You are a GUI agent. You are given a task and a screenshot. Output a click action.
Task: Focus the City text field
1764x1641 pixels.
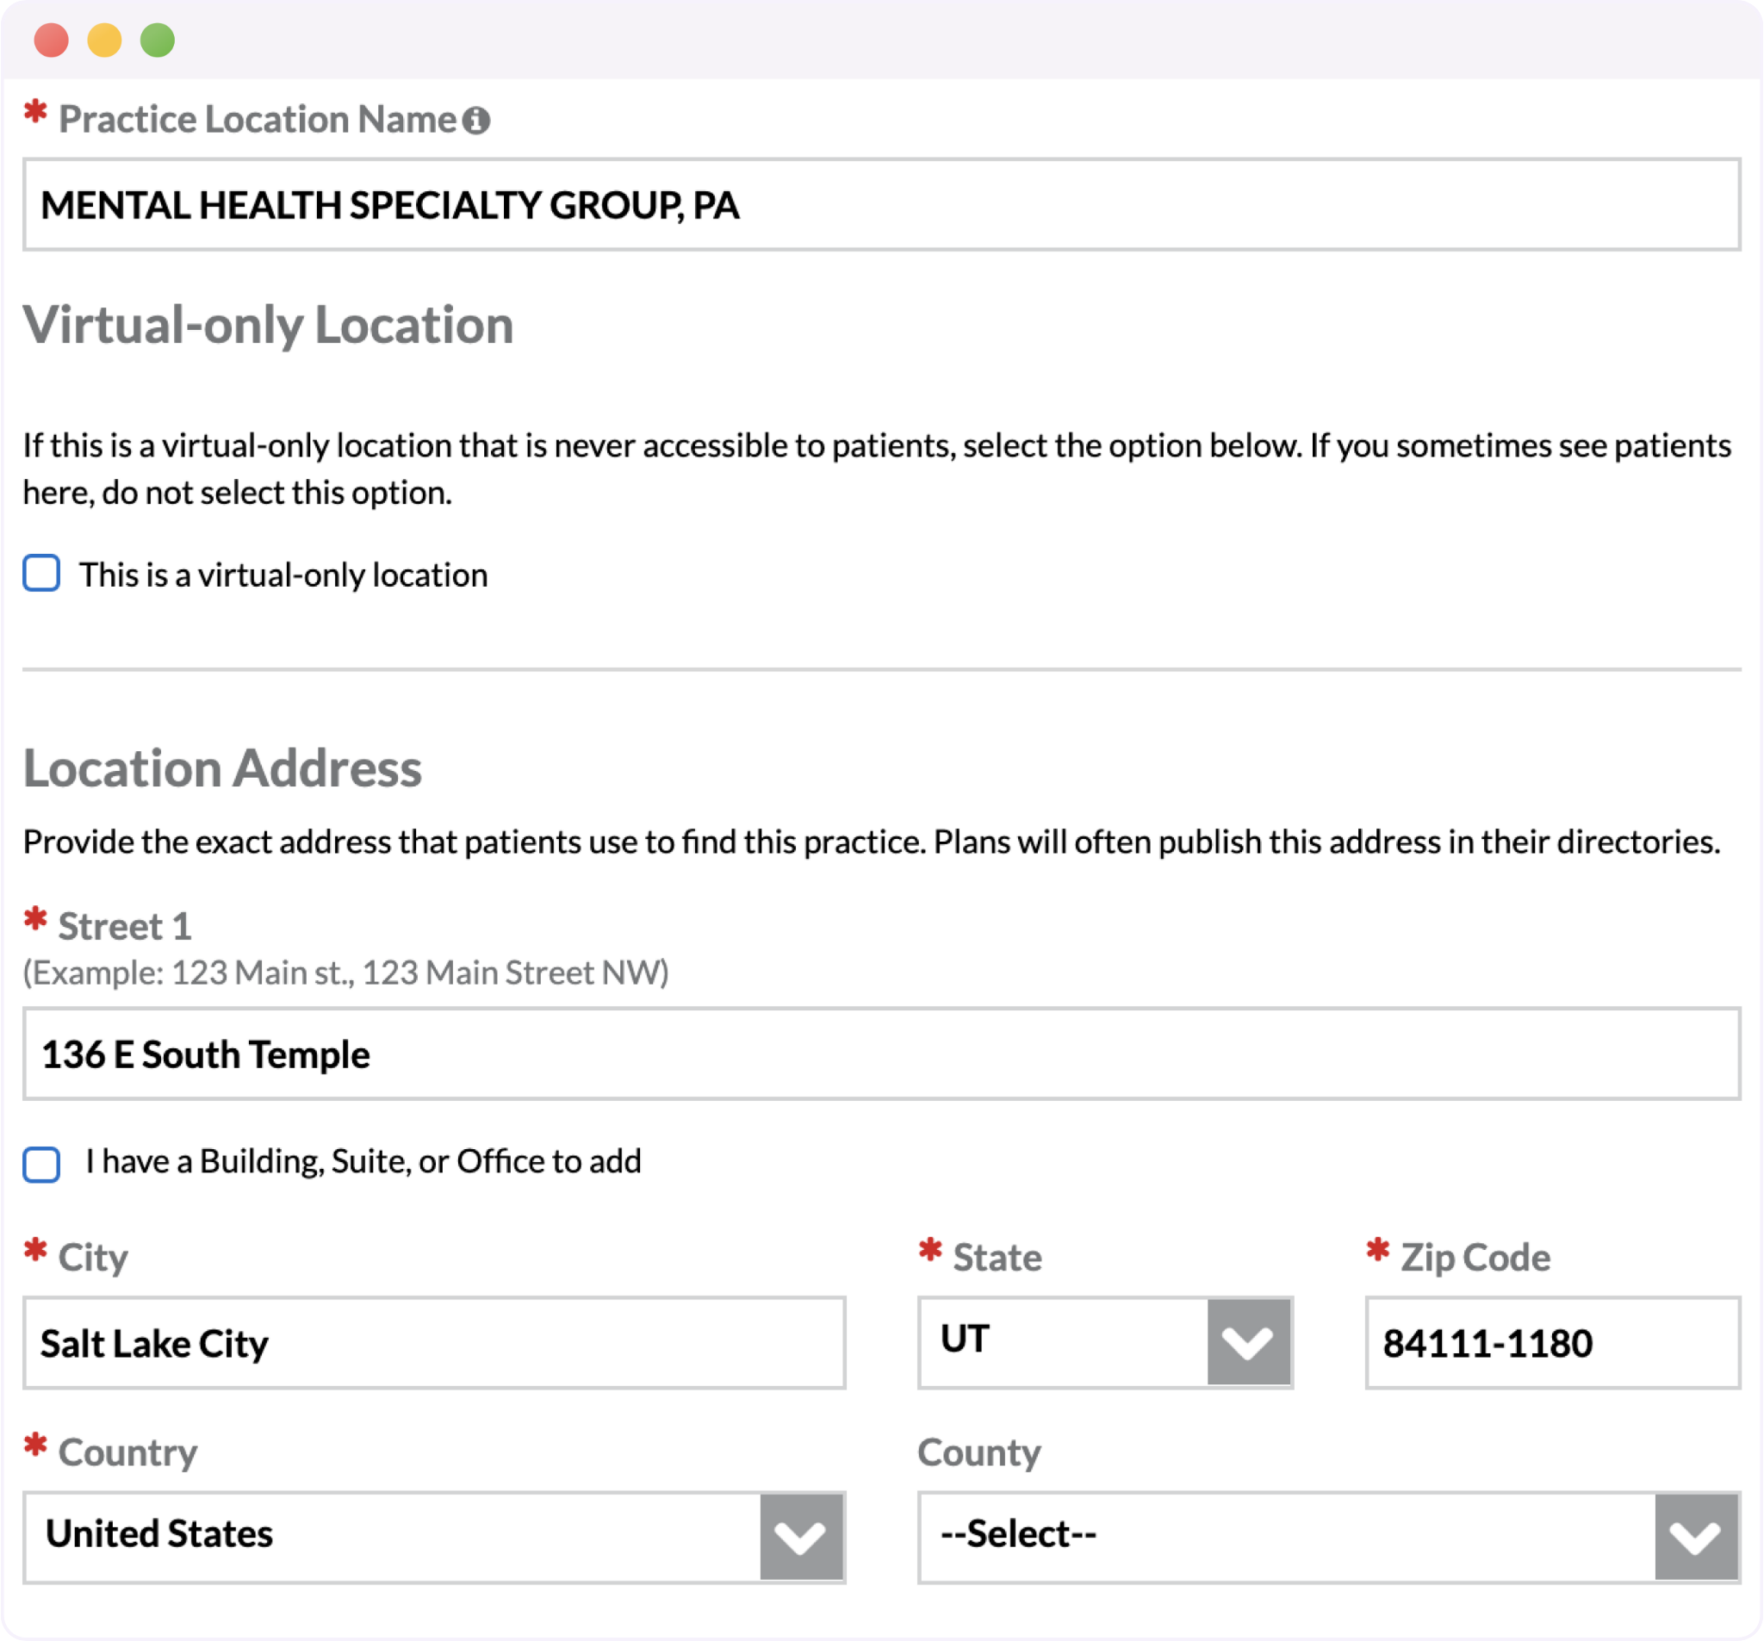click(433, 1343)
